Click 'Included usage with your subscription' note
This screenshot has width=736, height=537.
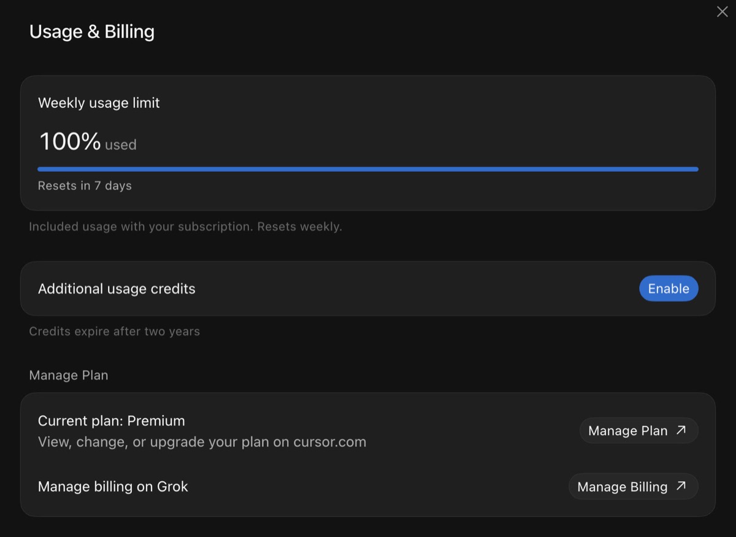(185, 226)
